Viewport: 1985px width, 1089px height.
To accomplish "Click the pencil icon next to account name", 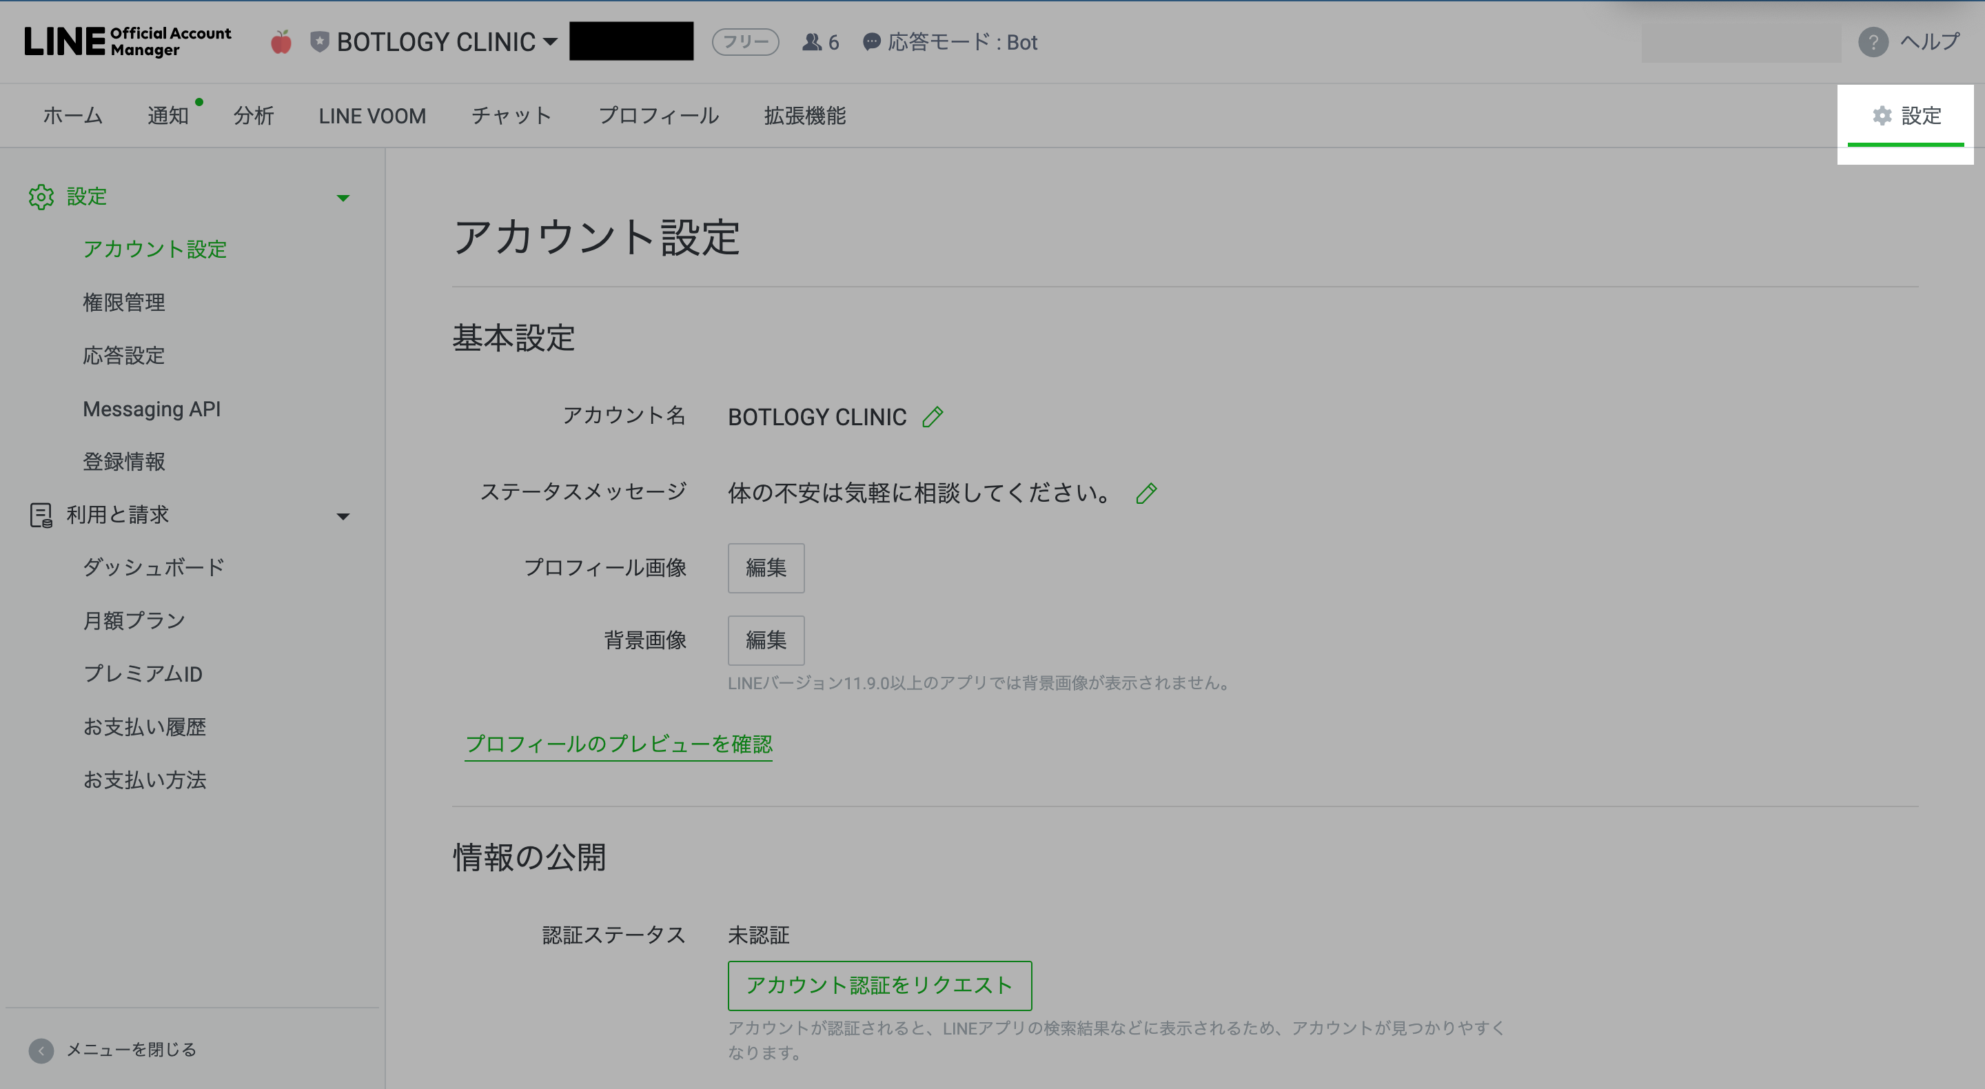I will [x=933, y=417].
